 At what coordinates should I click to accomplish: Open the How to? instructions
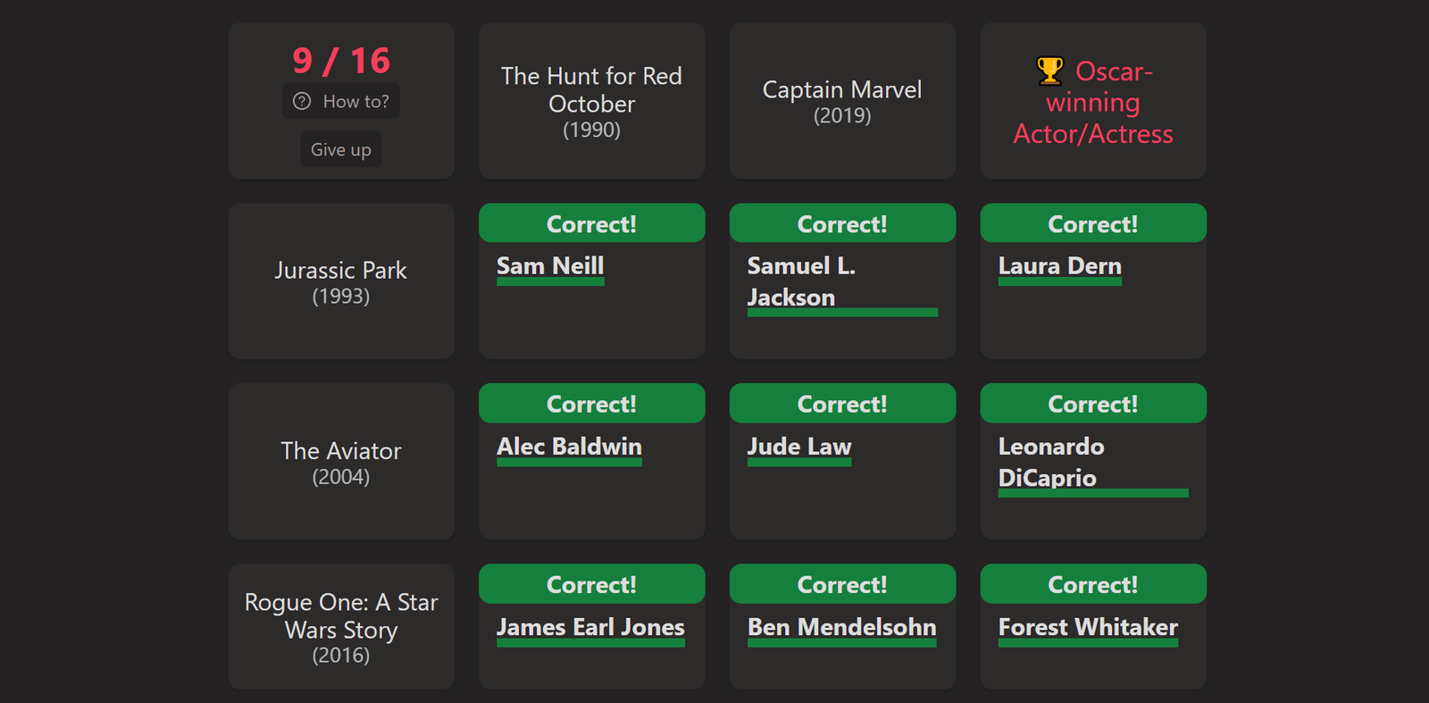pyautogui.click(x=341, y=101)
